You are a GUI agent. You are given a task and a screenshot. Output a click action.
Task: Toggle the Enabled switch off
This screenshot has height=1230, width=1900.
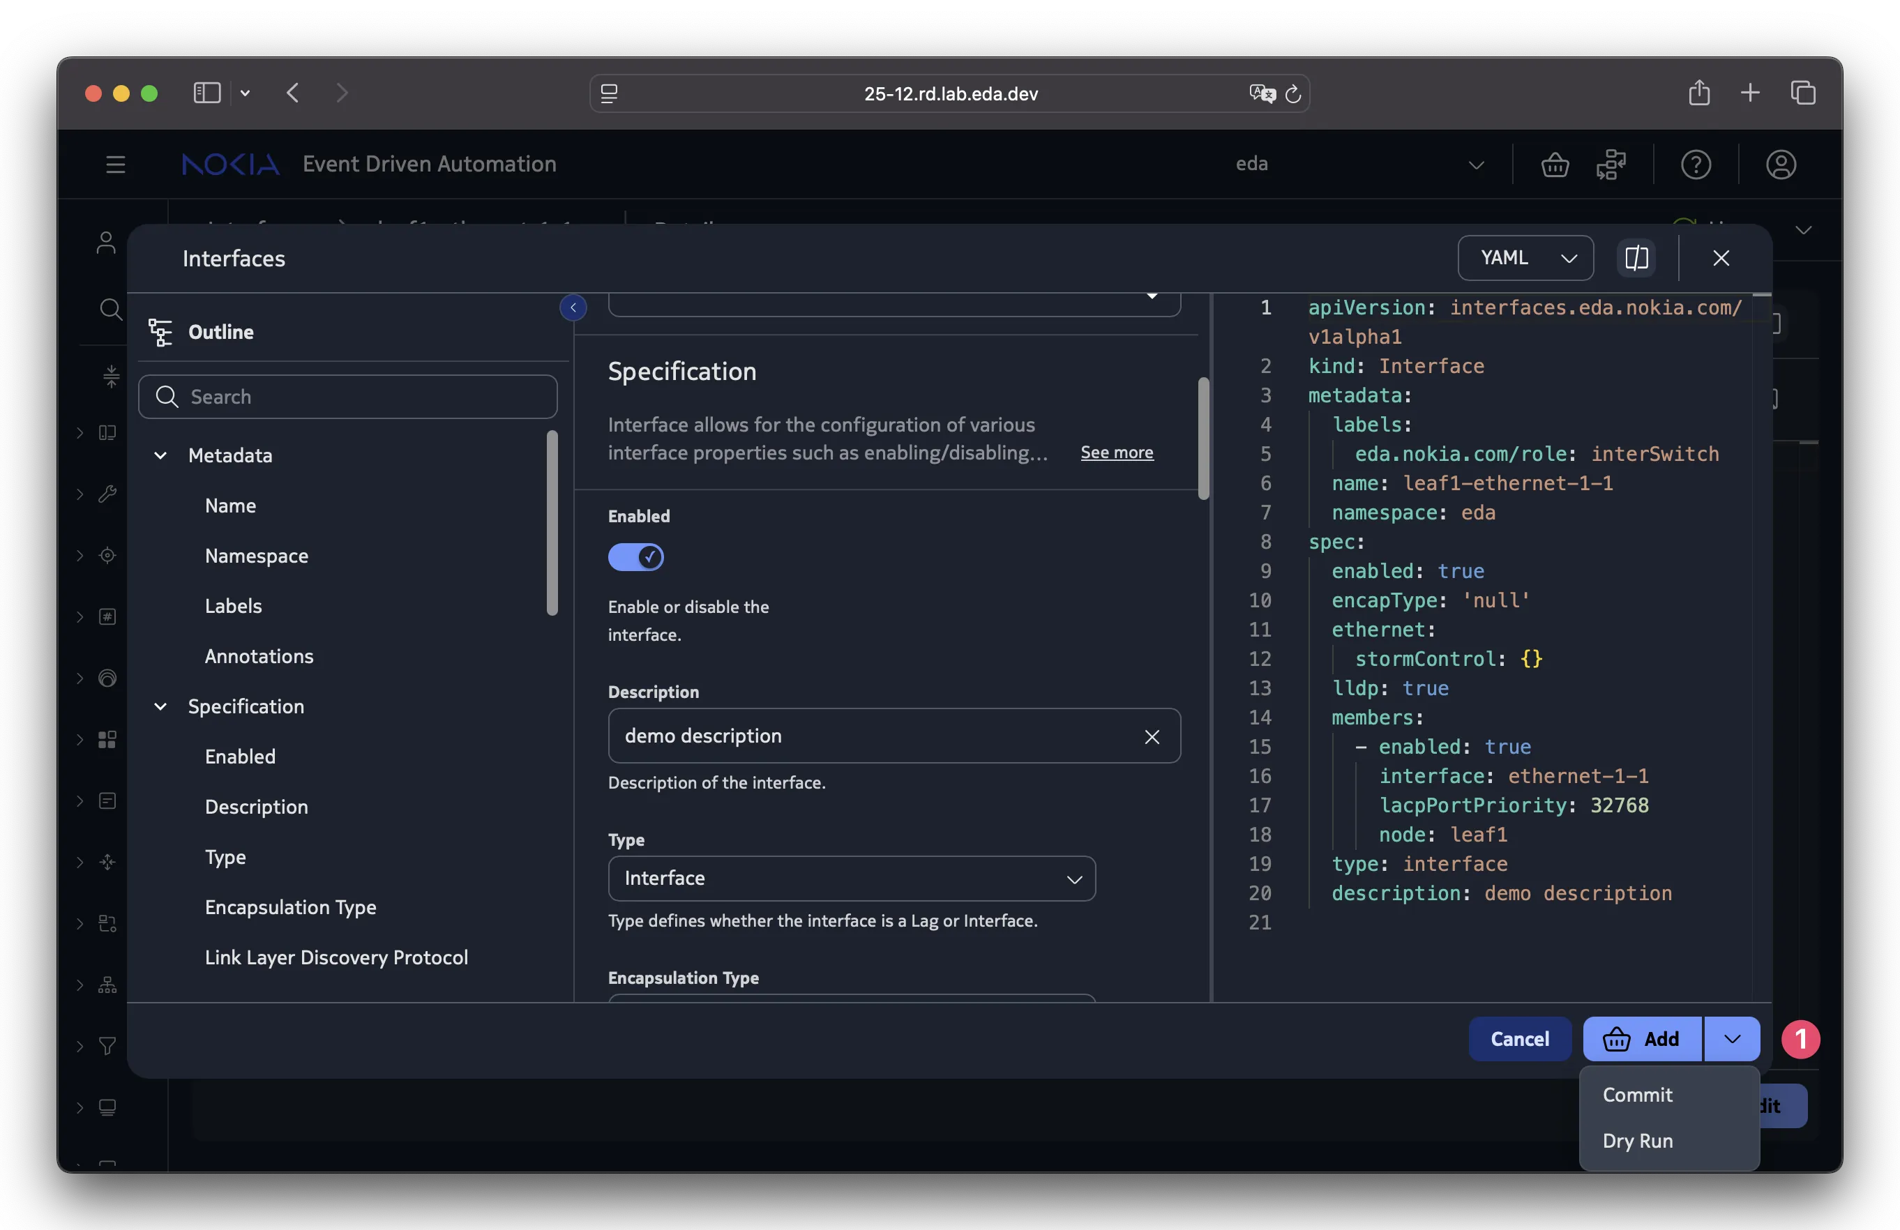pyautogui.click(x=635, y=556)
